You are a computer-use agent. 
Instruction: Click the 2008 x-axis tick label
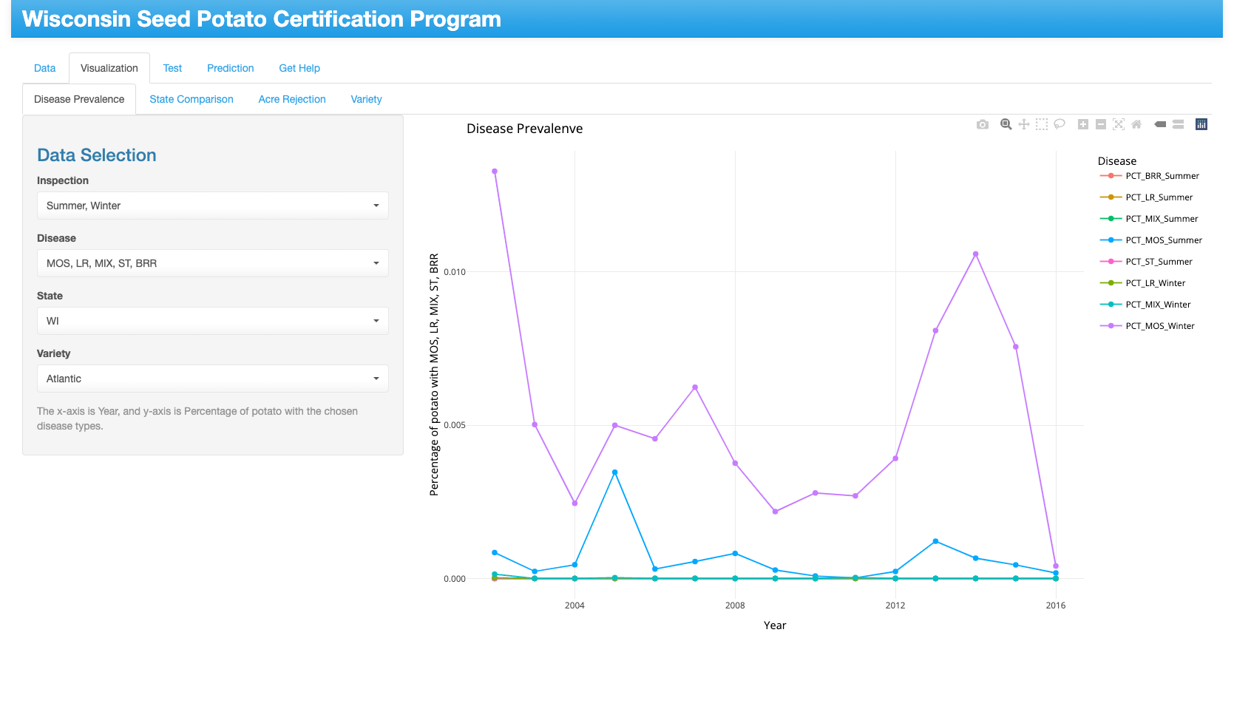[735, 605]
